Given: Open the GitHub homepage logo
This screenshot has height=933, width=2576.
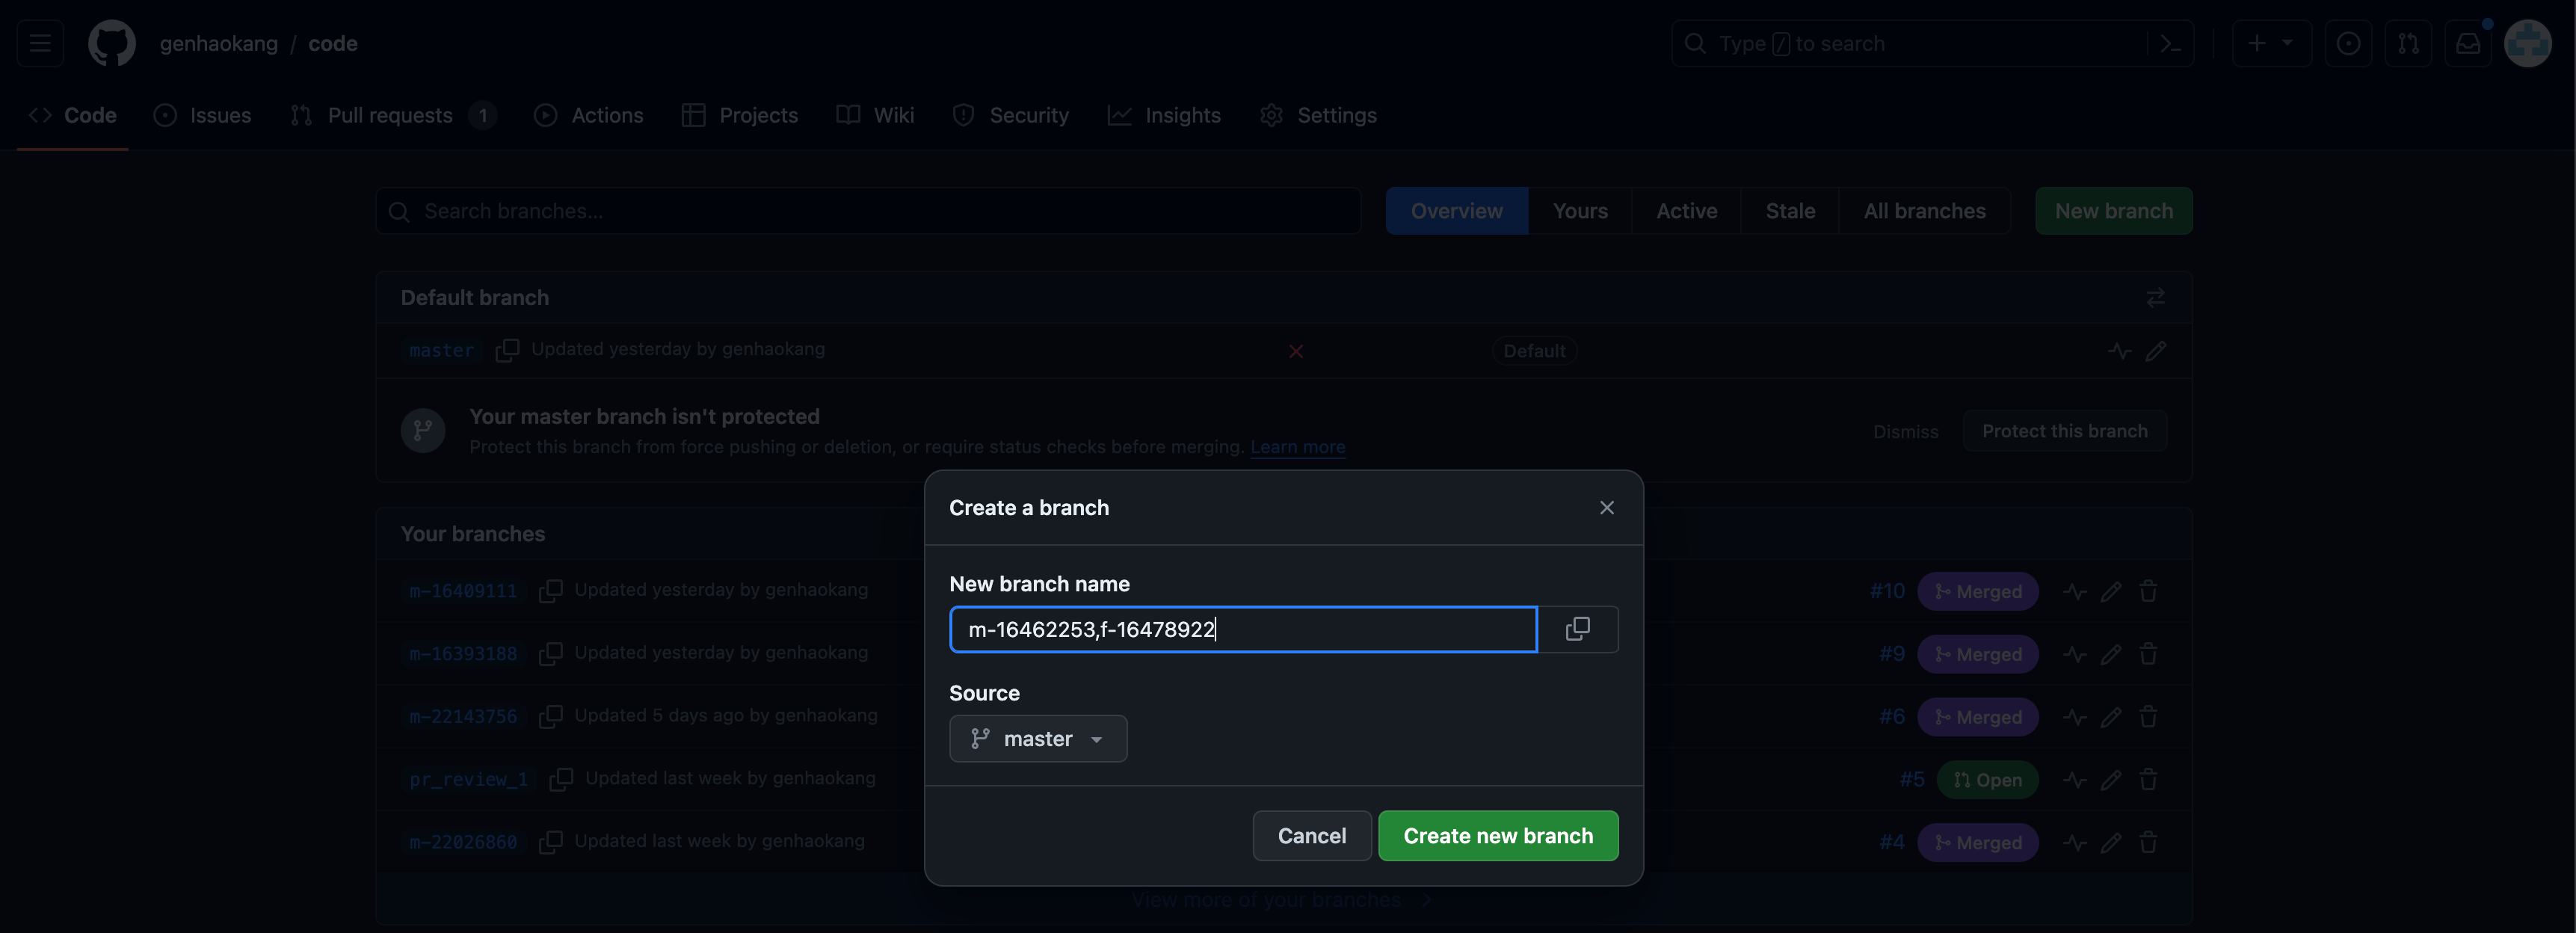Looking at the screenshot, I should [x=111, y=43].
